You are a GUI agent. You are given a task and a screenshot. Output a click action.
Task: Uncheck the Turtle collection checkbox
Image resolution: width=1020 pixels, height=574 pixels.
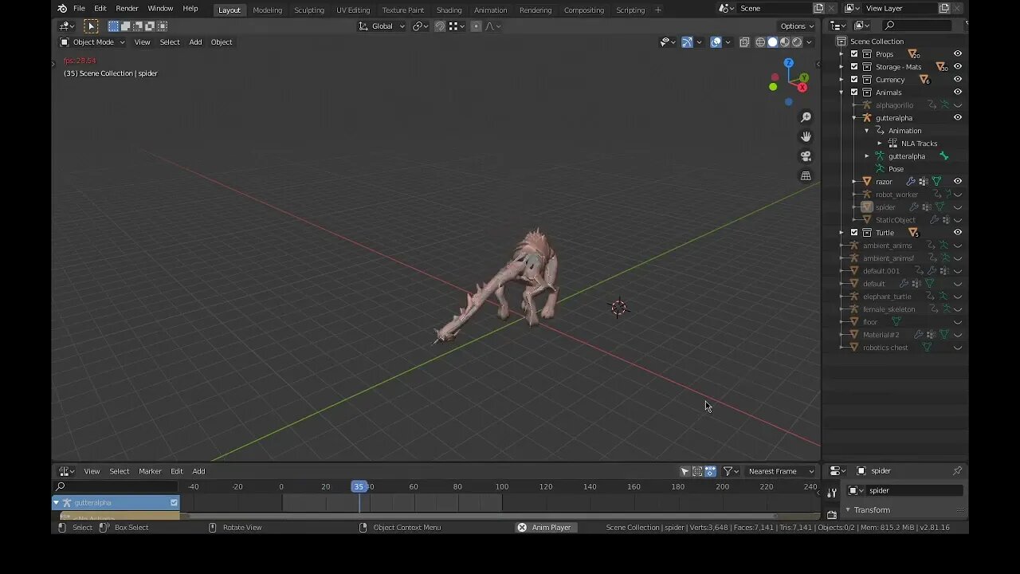854,233
